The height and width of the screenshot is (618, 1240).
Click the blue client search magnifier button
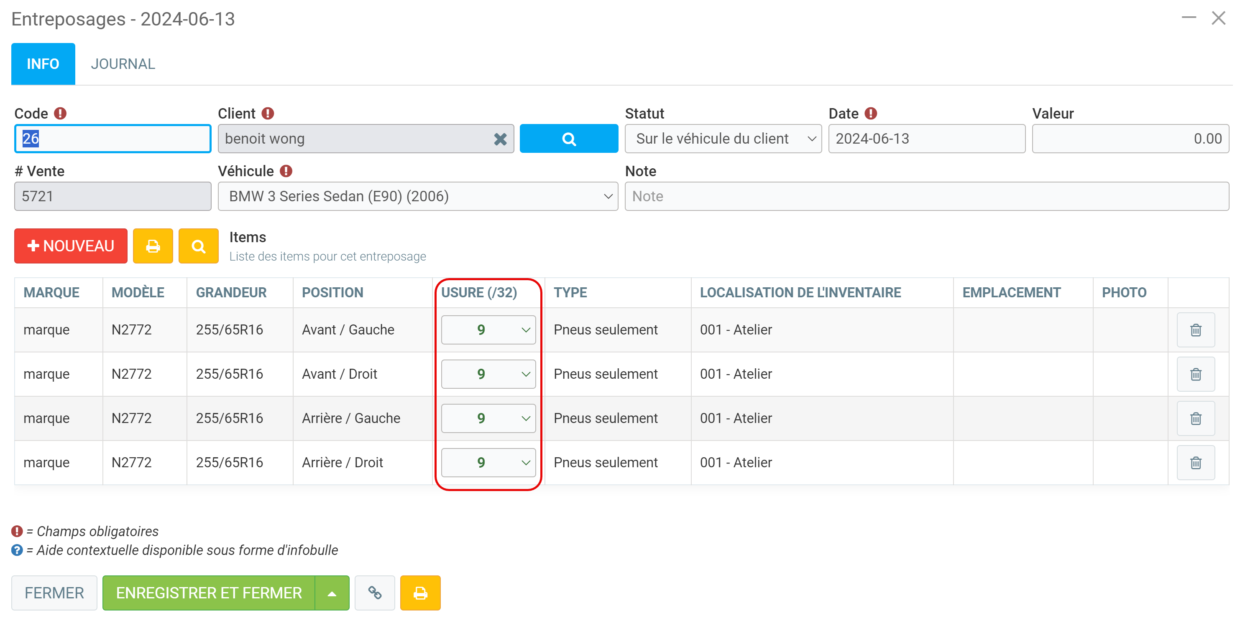[x=568, y=139]
